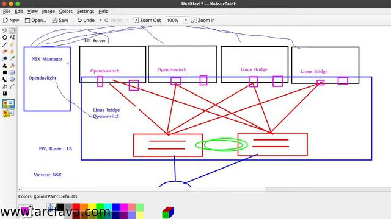391x219 pixels.
Task: Pick the bright yellow color swatch
Action: tap(92, 207)
